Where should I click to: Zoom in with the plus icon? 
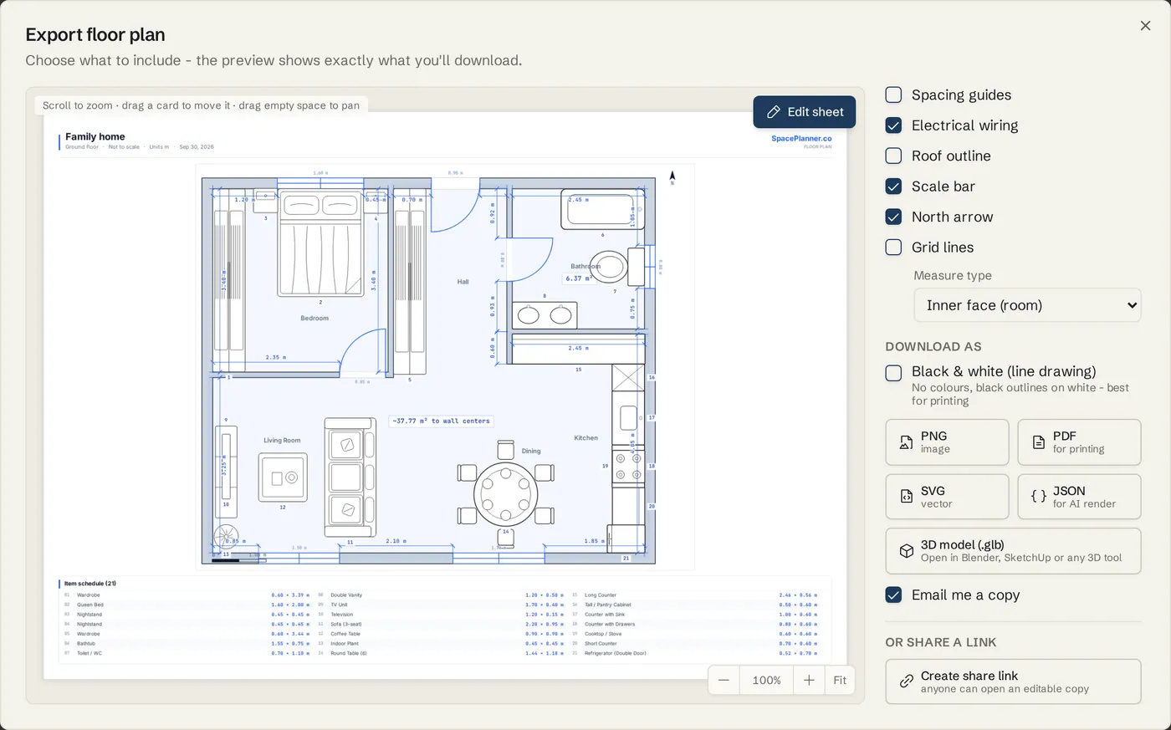click(809, 681)
